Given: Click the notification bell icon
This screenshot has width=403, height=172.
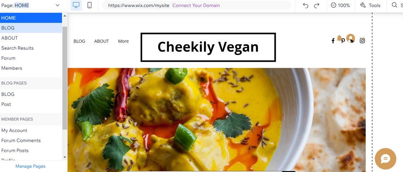Looking at the screenshot, I should tap(339, 38).
